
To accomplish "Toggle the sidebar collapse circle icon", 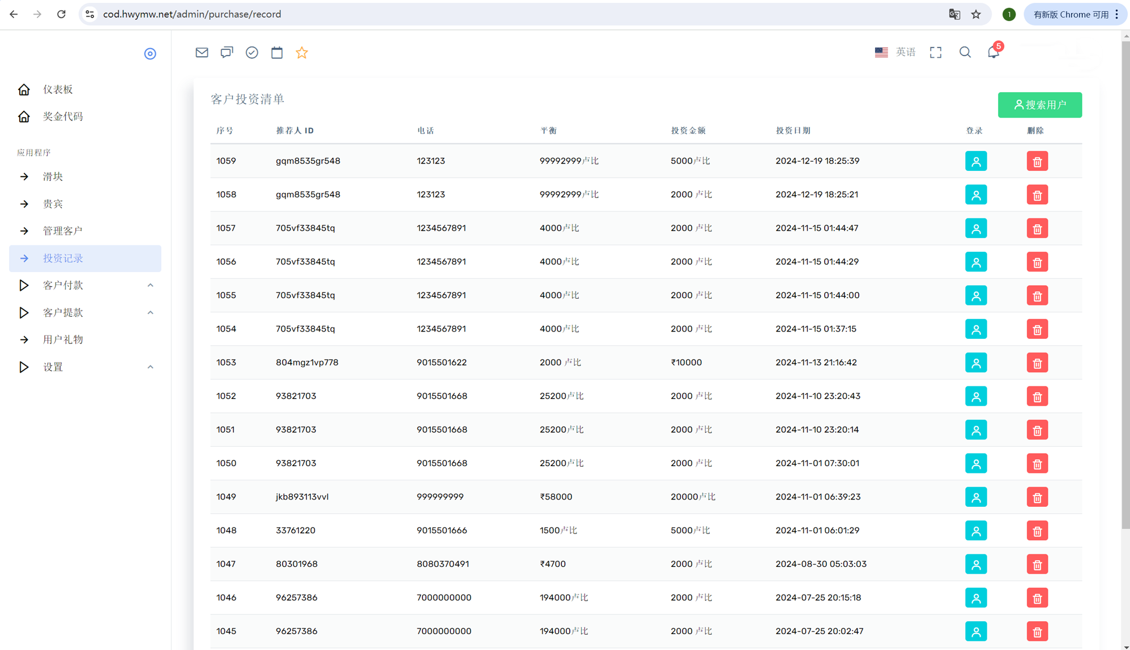I will click(x=150, y=54).
